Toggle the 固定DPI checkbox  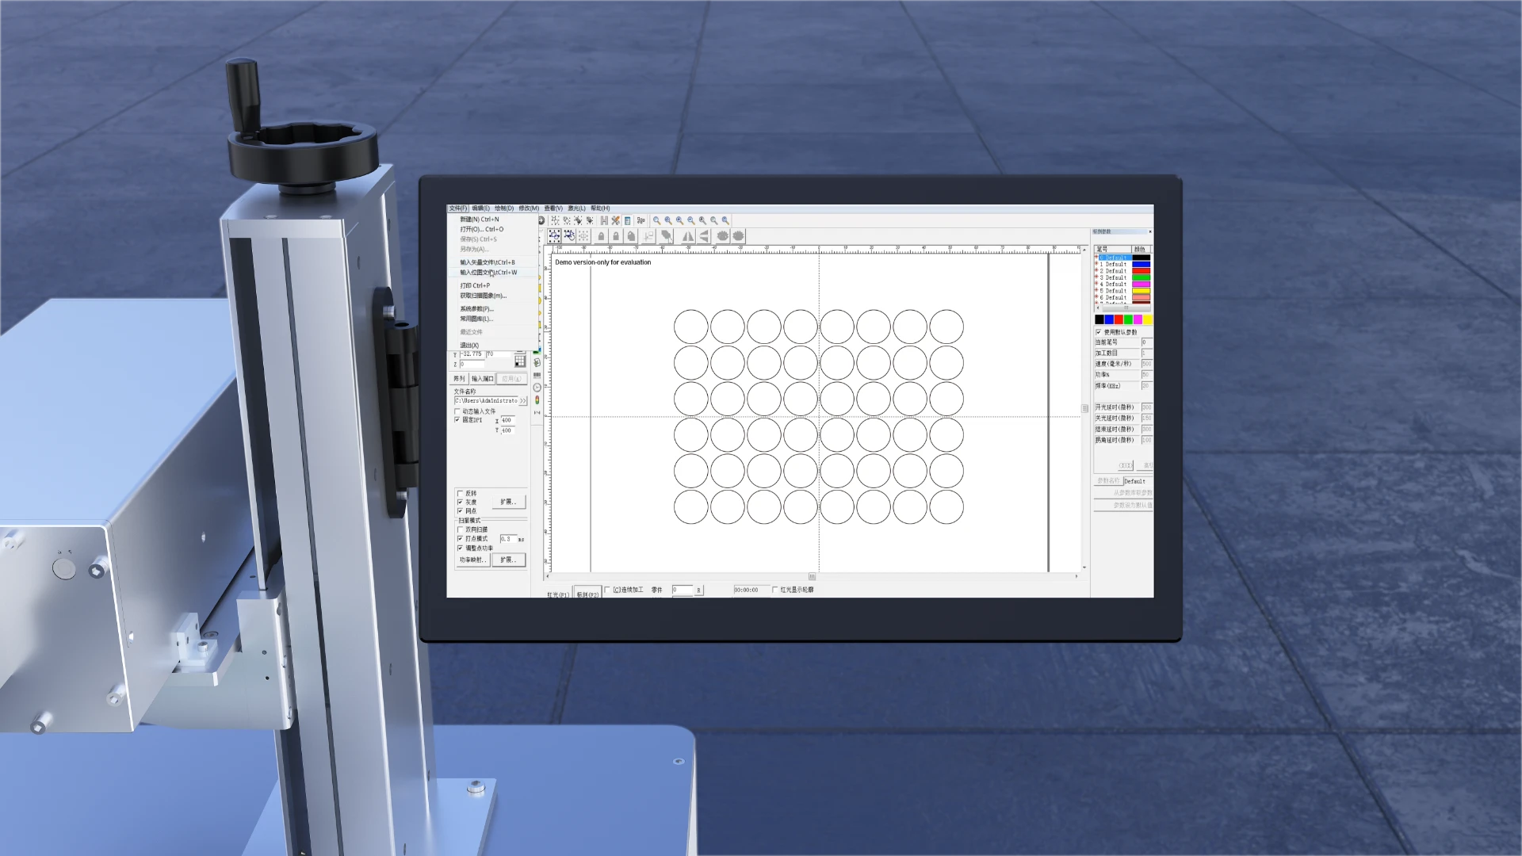457,420
